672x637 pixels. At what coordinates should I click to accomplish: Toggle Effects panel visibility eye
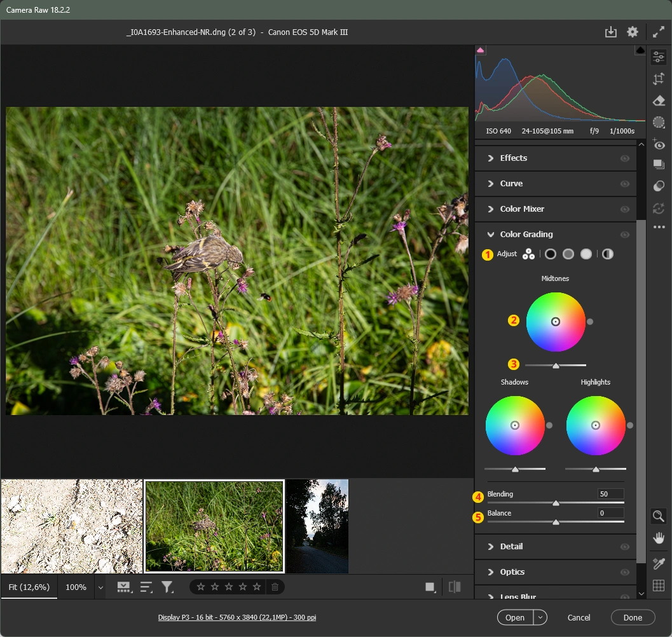click(625, 158)
